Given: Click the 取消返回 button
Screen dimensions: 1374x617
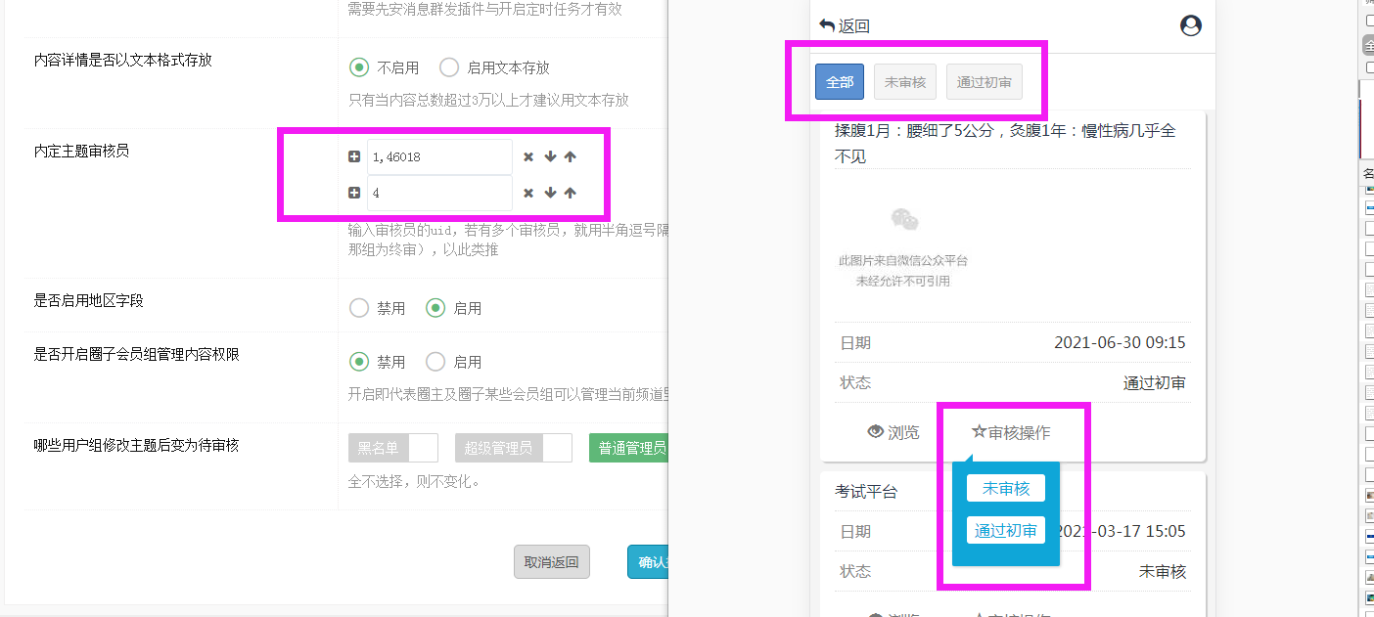Looking at the screenshot, I should [x=551, y=562].
